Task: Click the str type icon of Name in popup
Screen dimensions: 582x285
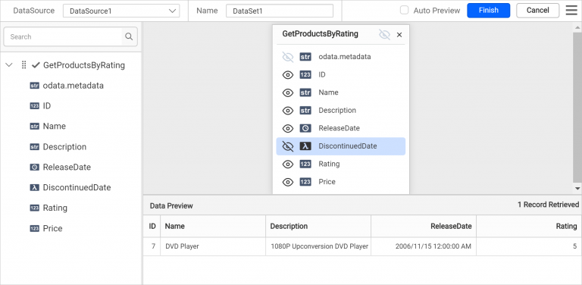Action: (x=305, y=92)
